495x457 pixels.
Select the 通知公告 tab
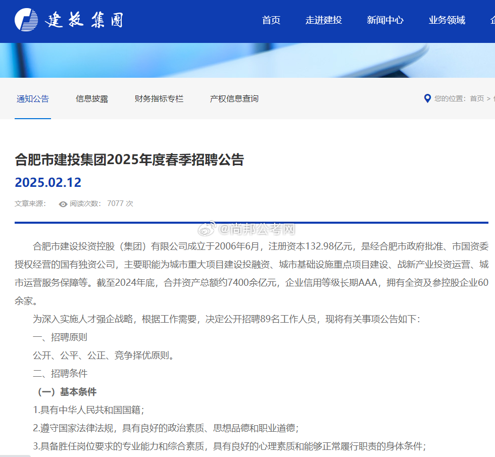(x=33, y=99)
